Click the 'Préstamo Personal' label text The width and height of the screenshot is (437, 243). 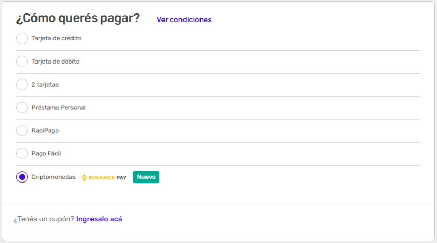[x=59, y=108]
